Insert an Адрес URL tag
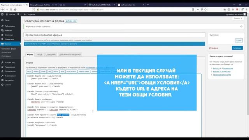This screenshot has width=249, height=140. pyautogui.click(x=43, y=72)
